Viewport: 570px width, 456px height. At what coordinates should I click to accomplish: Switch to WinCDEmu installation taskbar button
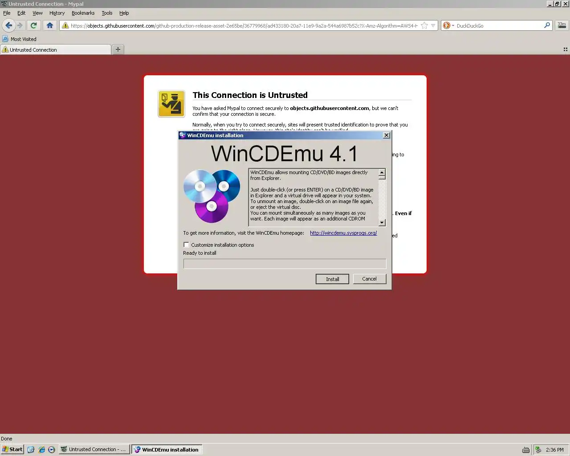[167, 449]
